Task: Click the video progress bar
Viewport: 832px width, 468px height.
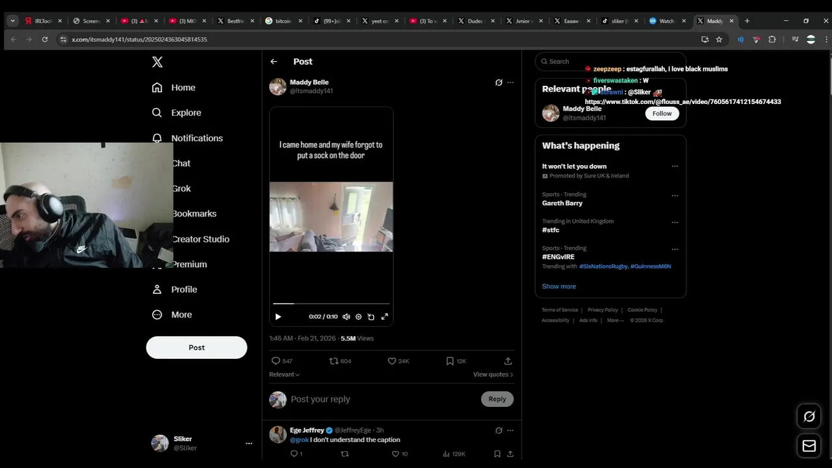Action: point(331,304)
